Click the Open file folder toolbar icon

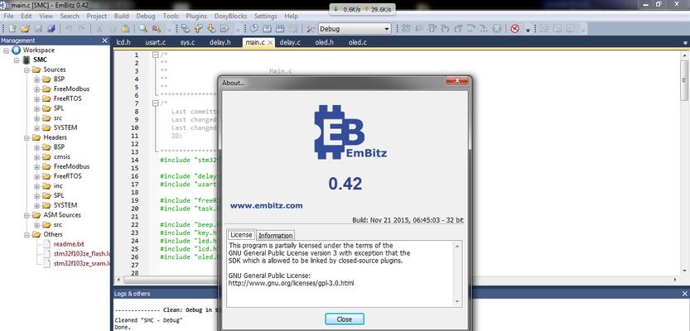pos(26,29)
